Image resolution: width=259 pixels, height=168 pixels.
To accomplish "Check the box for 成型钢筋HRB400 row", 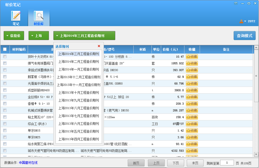I will pos(5,90).
